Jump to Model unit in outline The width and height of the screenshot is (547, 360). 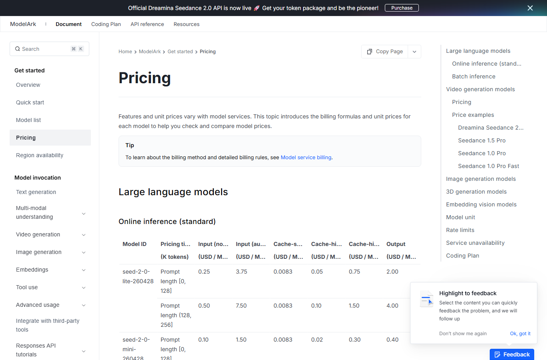tap(461, 217)
